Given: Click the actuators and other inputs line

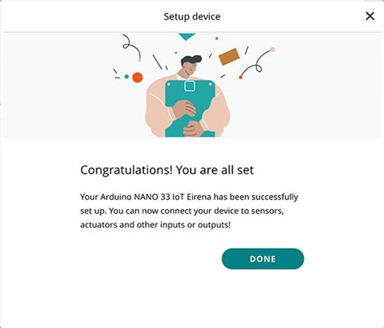Looking at the screenshot, I should point(156,224).
